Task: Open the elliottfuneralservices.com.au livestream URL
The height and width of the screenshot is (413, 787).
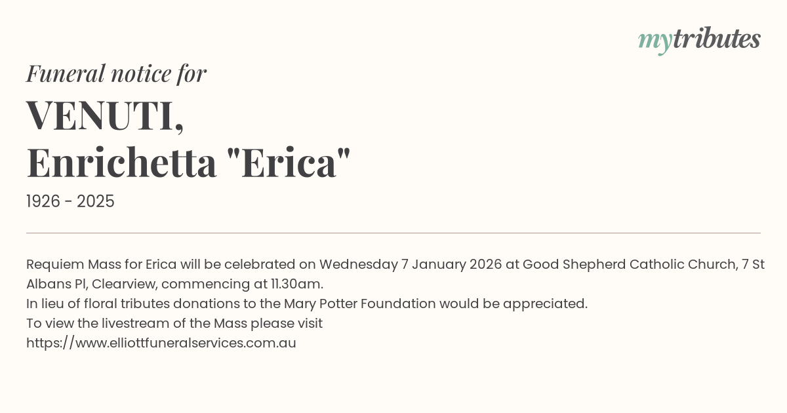Action: coord(161,343)
